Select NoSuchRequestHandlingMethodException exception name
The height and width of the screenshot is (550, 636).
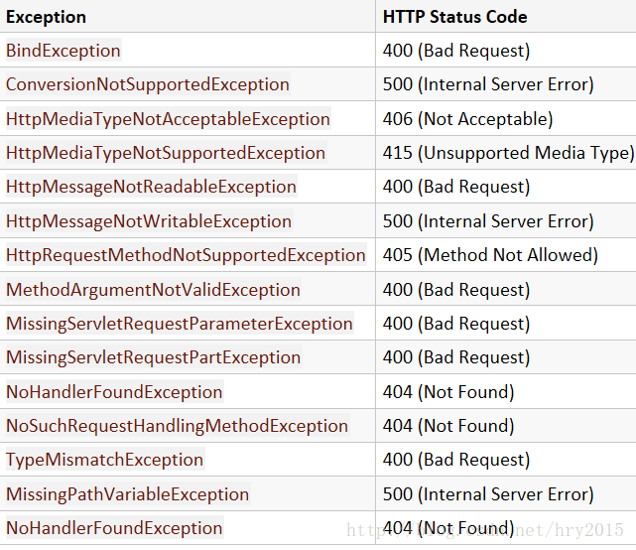tap(177, 426)
